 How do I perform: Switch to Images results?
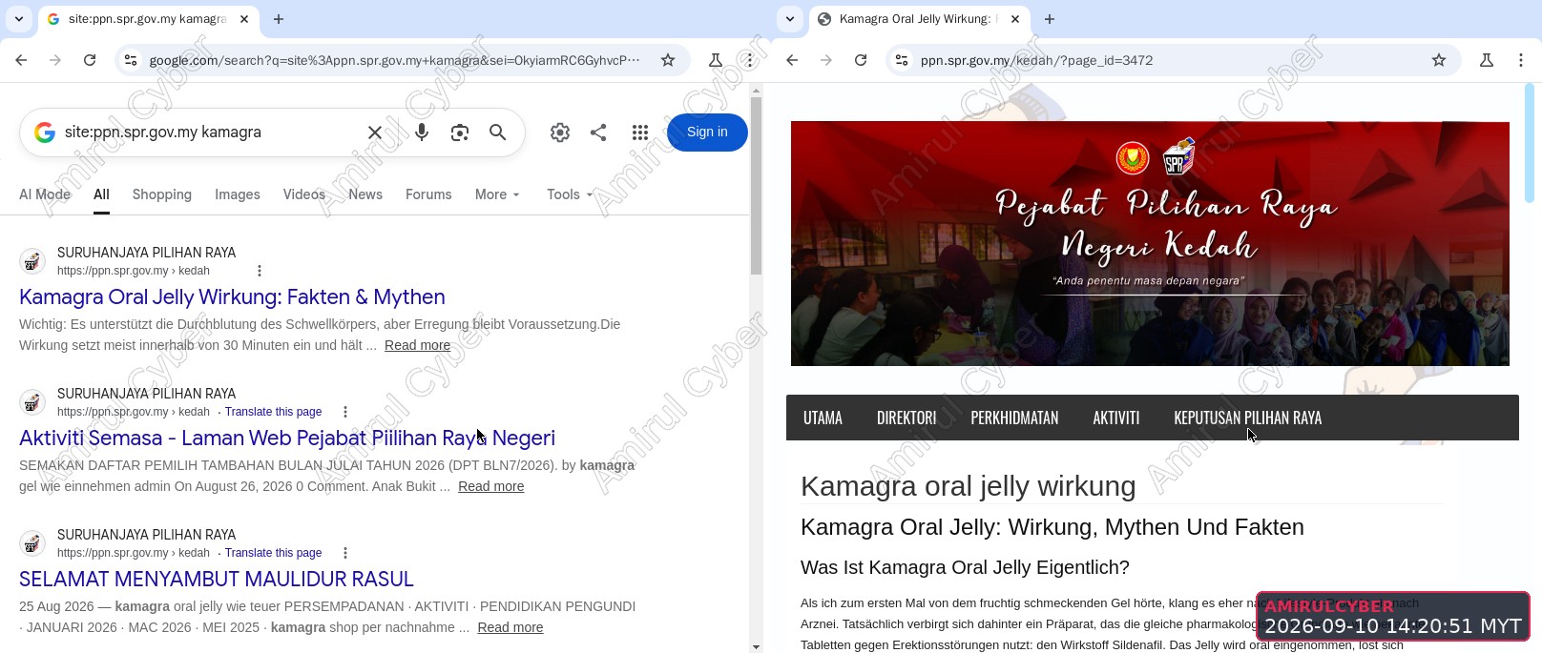tap(238, 194)
